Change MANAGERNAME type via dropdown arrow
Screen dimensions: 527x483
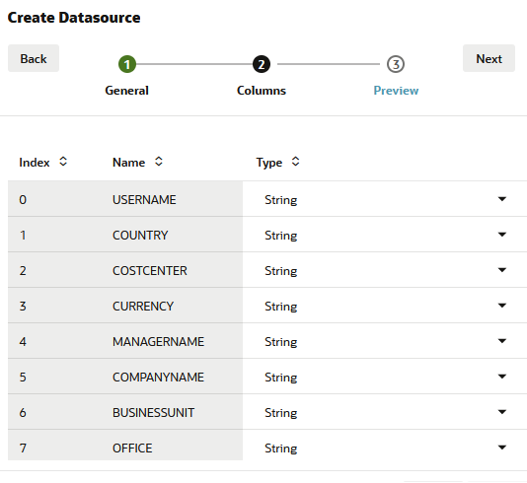[x=502, y=341]
